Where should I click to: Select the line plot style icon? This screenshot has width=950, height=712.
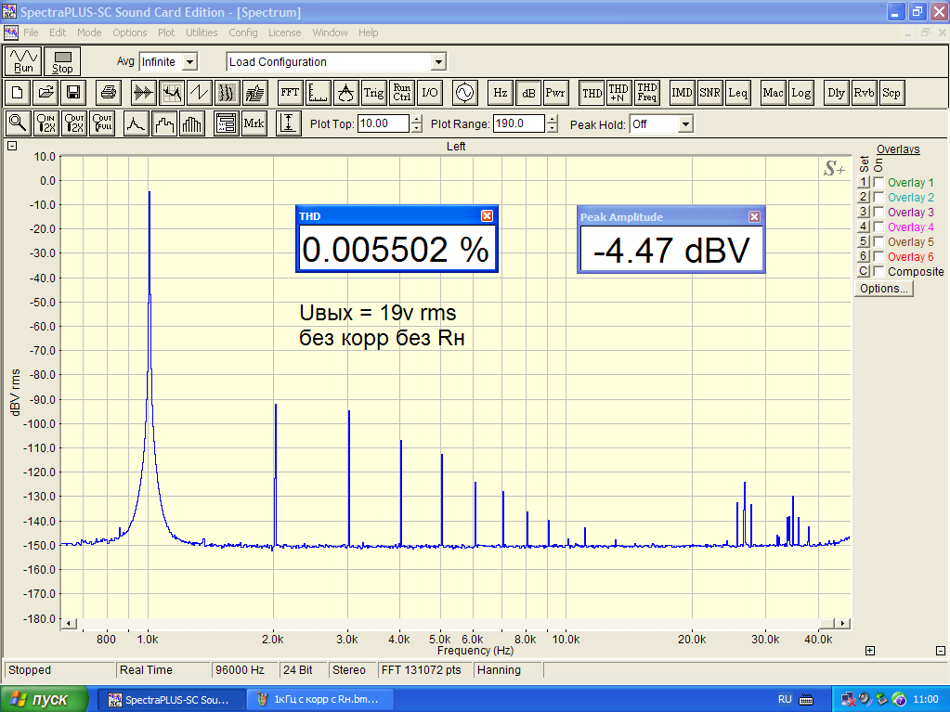pyautogui.click(x=137, y=123)
